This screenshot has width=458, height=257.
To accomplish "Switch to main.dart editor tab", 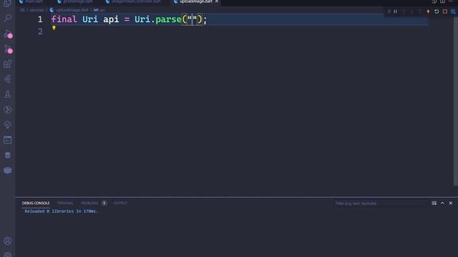I will 31,1.
